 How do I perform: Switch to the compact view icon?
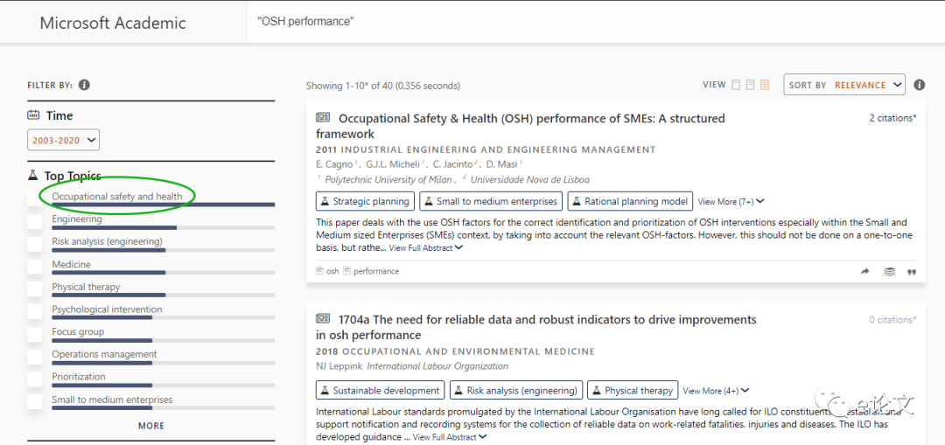(736, 85)
